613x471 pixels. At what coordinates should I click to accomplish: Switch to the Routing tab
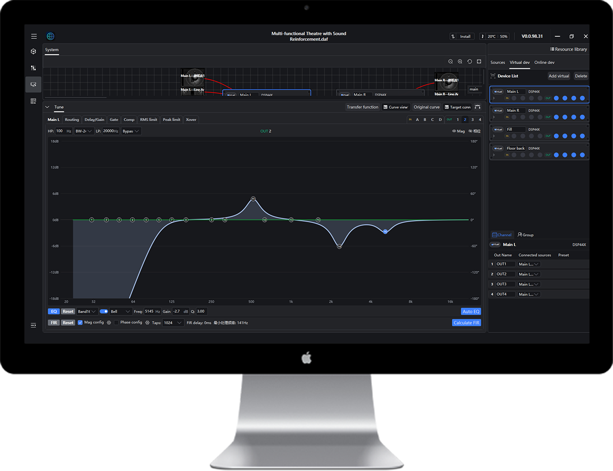[x=72, y=120]
